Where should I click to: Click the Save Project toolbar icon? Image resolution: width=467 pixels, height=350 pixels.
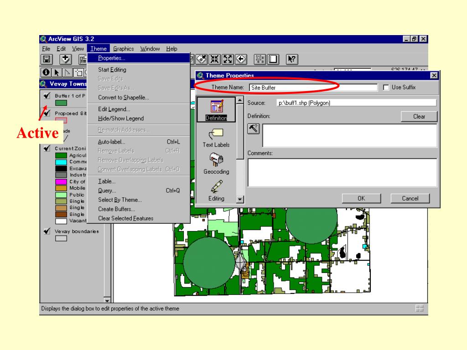(47, 60)
